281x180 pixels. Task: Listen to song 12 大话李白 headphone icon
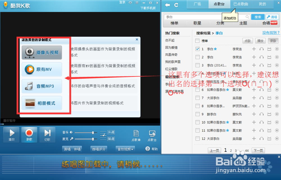[262, 139]
